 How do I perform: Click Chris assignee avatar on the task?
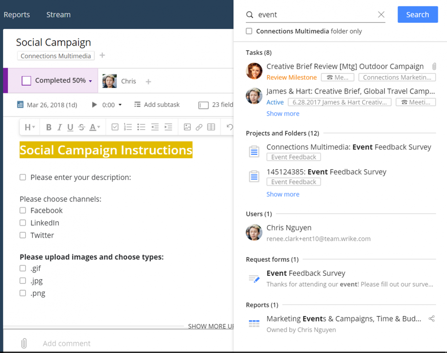[x=110, y=81]
